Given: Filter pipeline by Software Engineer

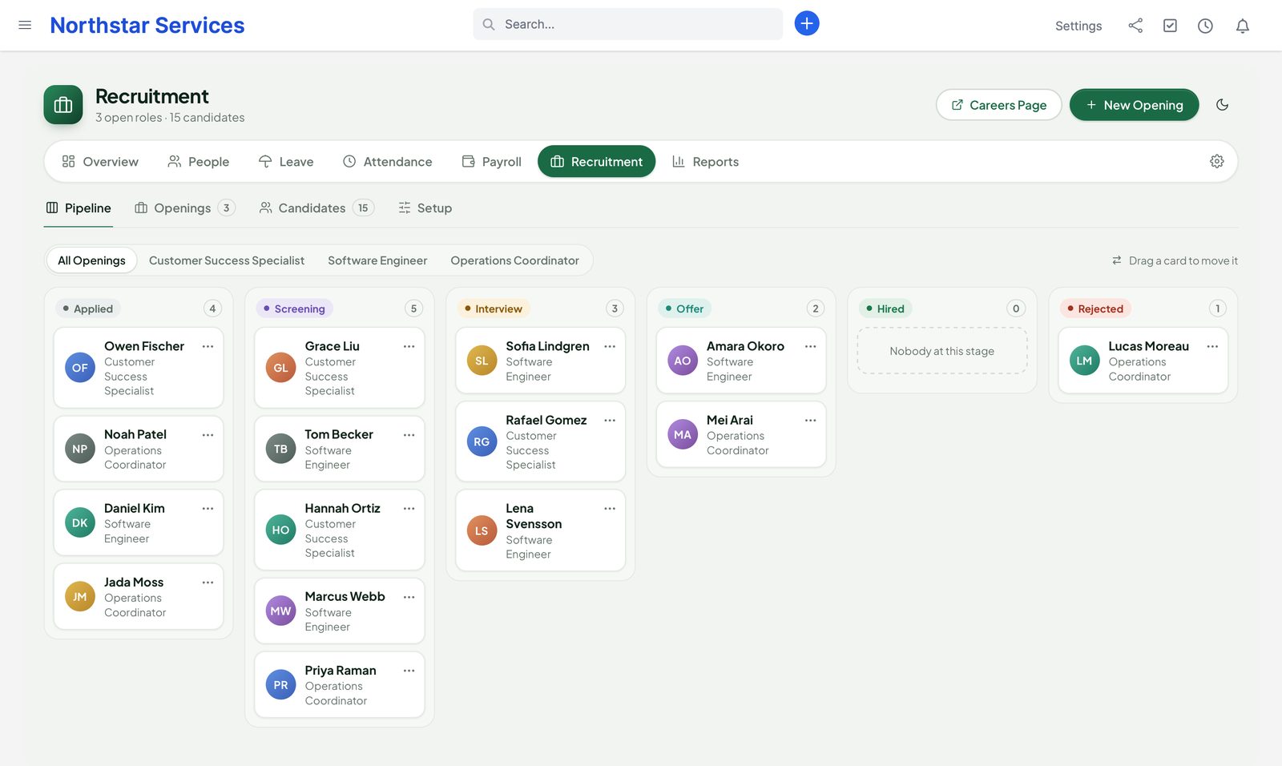Looking at the screenshot, I should [x=377, y=260].
